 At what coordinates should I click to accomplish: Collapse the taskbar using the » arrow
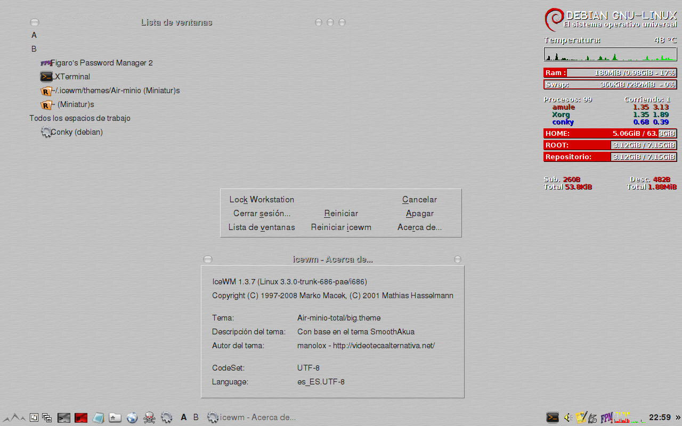pyautogui.click(x=678, y=417)
